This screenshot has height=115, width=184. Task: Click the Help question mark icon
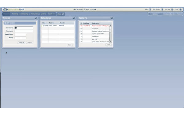click(x=150, y=10)
